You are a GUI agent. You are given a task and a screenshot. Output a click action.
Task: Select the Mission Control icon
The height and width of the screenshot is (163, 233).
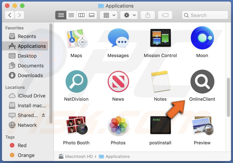[x=160, y=38]
